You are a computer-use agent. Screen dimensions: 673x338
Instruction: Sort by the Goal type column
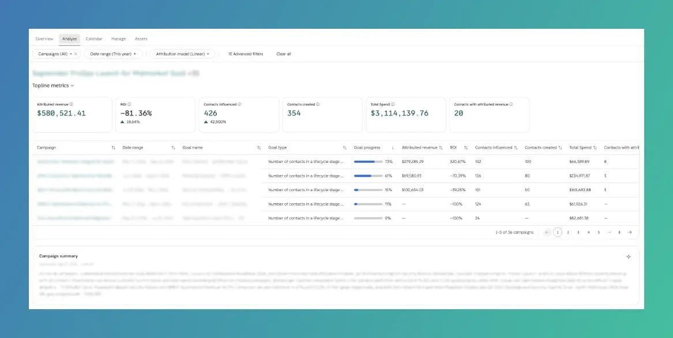pyautogui.click(x=345, y=147)
